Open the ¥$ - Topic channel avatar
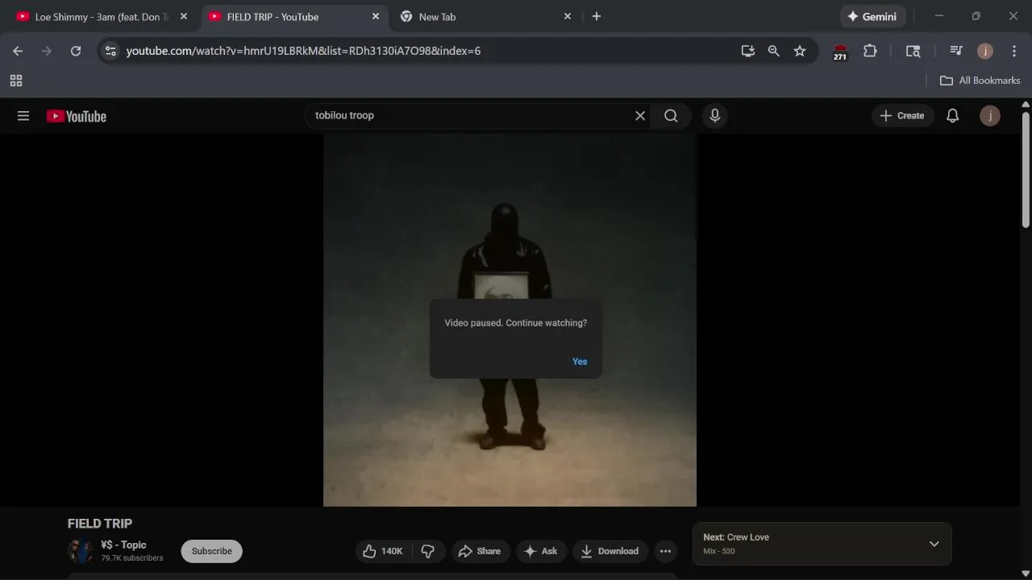This screenshot has width=1032, height=580. 81,551
